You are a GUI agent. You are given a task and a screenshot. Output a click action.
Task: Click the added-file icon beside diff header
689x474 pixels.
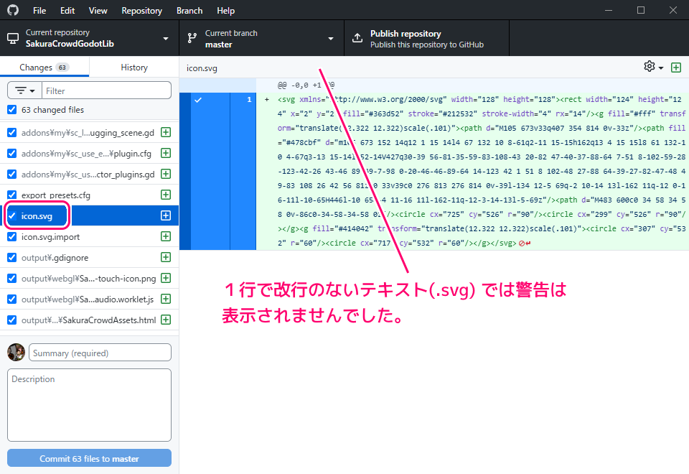tap(675, 68)
